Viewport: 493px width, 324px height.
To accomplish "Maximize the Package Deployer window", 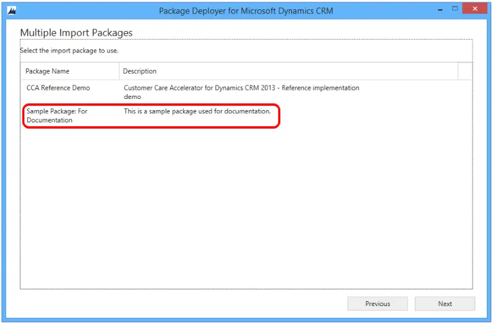I will click(455, 9).
